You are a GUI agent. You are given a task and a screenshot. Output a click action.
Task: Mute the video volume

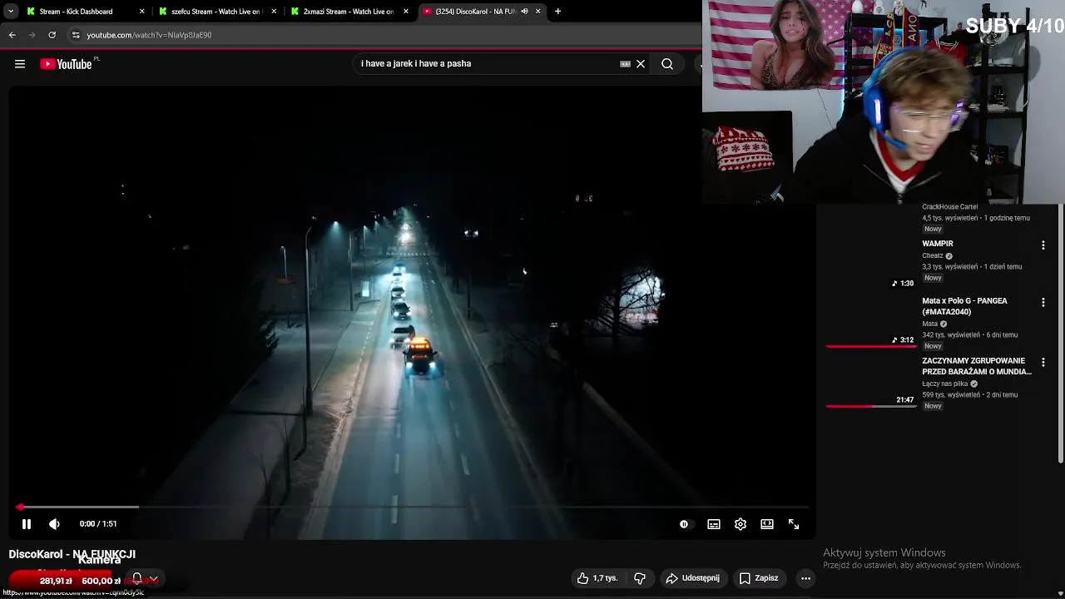click(x=54, y=524)
